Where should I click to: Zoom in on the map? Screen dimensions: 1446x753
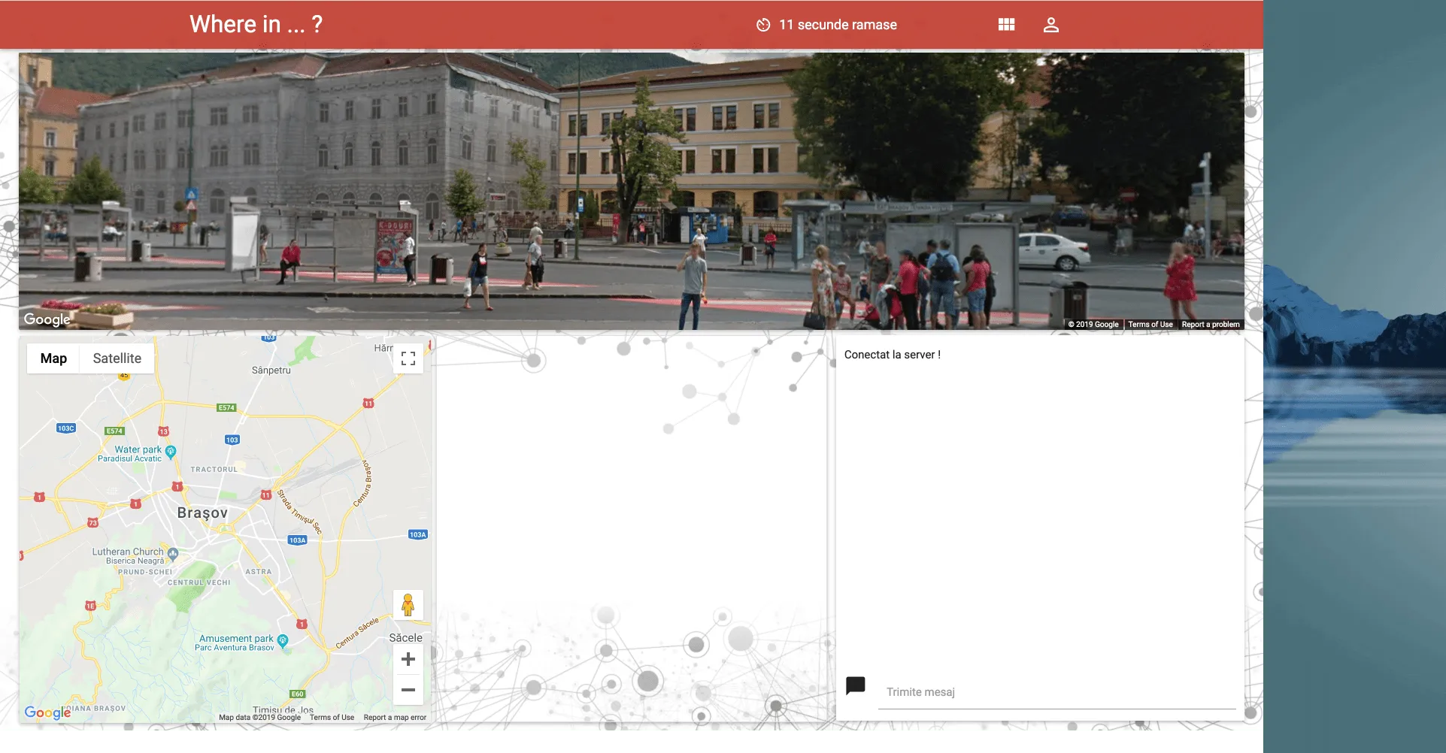(408, 659)
